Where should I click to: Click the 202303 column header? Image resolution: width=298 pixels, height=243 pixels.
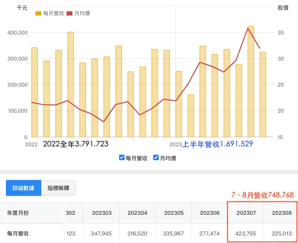[102, 213]
